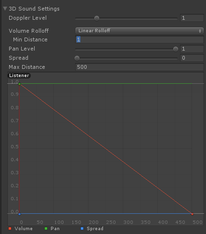Click the Doppler Level label
This screenshot has width=206, height=234.
pyautogui.click(x=27, y=18)
